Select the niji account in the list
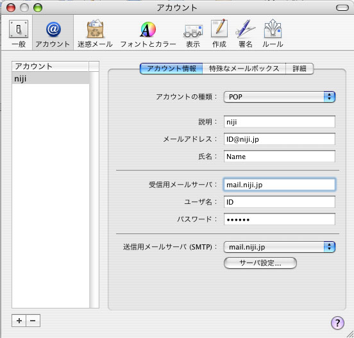Screen dimensions: 354x338 tap(51, 78)
